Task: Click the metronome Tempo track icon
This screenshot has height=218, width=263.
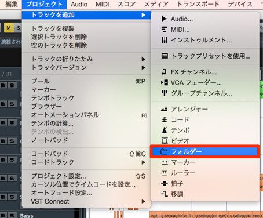Action: (x=165, y=130)
